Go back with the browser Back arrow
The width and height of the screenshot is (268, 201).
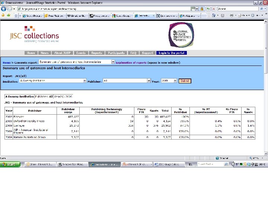[x=3, y=9]
